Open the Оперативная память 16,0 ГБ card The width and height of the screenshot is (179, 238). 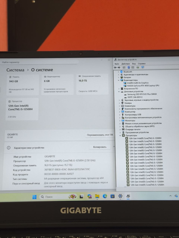pyautogui.click(x=92, y=84)
